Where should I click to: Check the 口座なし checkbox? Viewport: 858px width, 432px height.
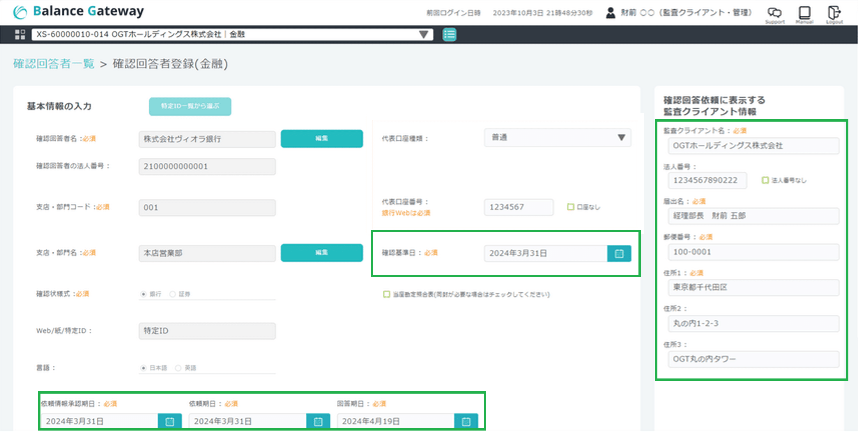pos(571,207)
